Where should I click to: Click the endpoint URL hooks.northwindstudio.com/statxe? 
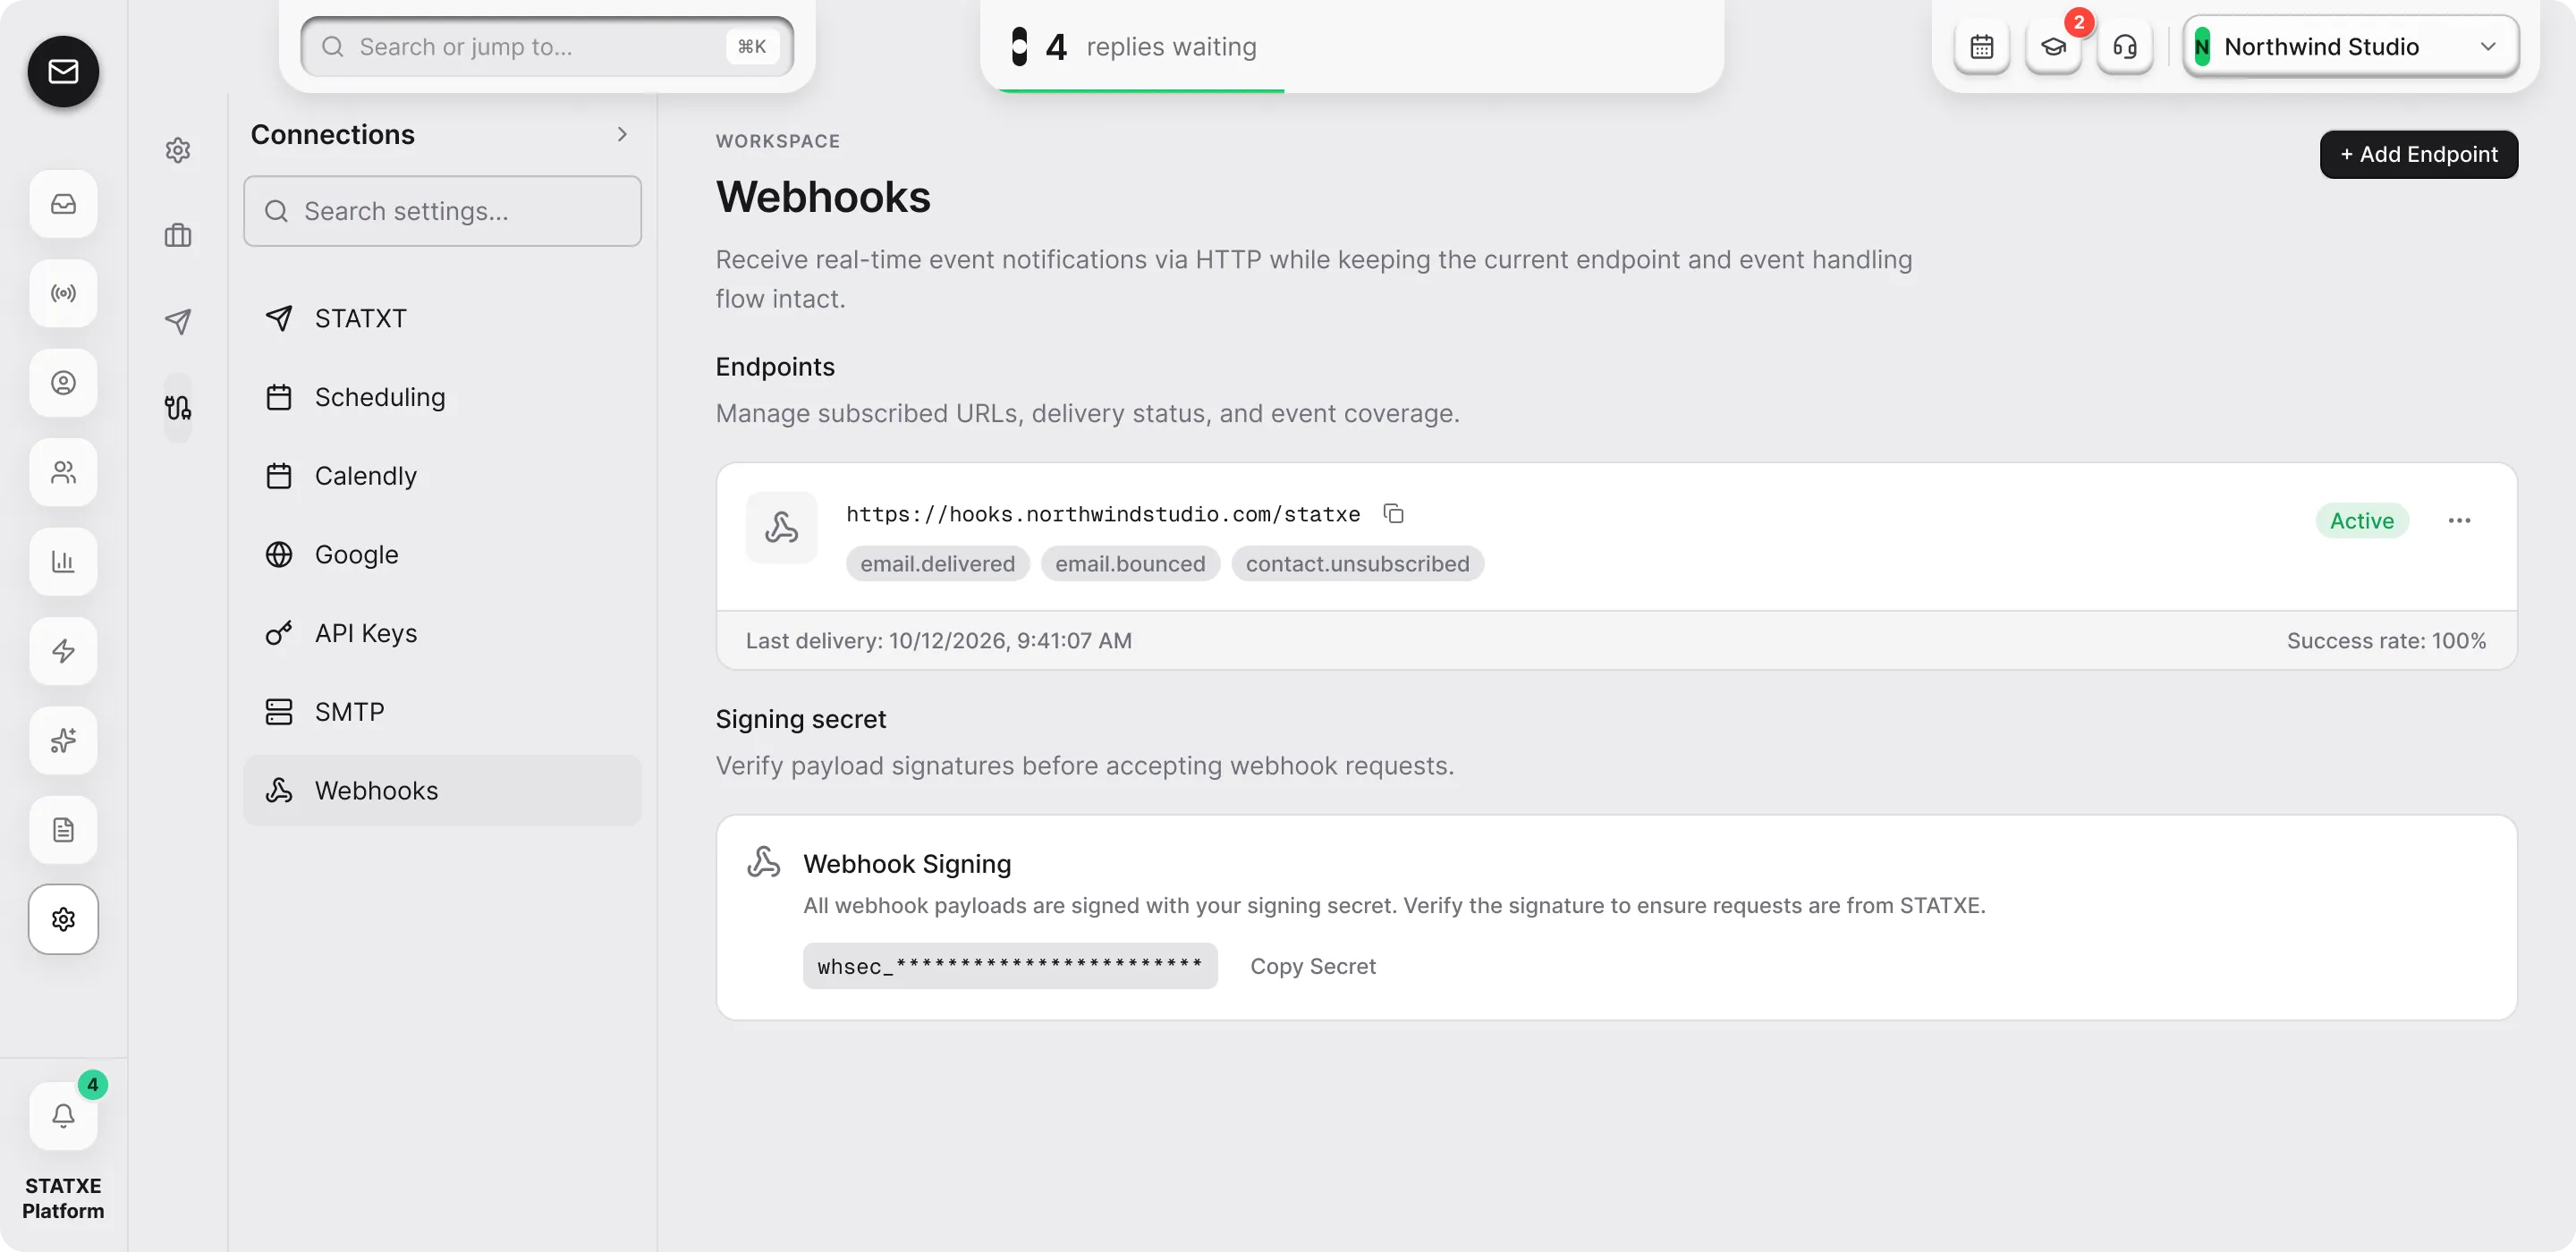pyautogui.click(x=1103, y=514)
